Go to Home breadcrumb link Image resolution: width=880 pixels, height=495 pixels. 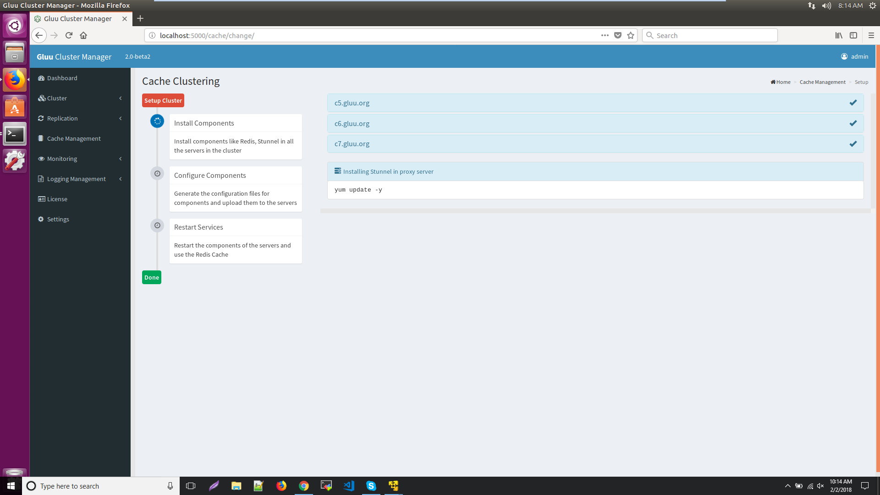click(x=781, y=82)
